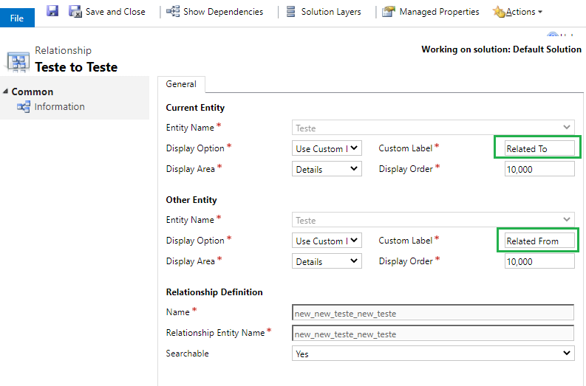The height and width of the screenshot is (386, 586).
Task: Click the relationship Name field
Action: [433, 312]
